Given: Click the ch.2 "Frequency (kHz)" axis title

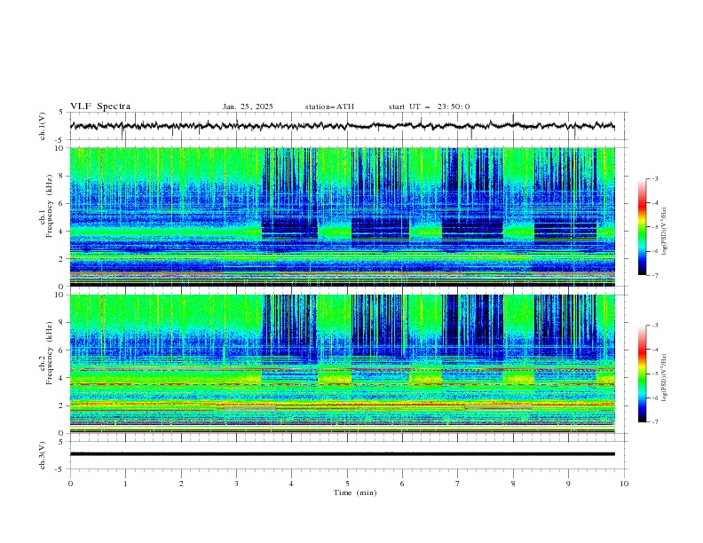Looking at the screenshot, I should (x=50, y=353).
